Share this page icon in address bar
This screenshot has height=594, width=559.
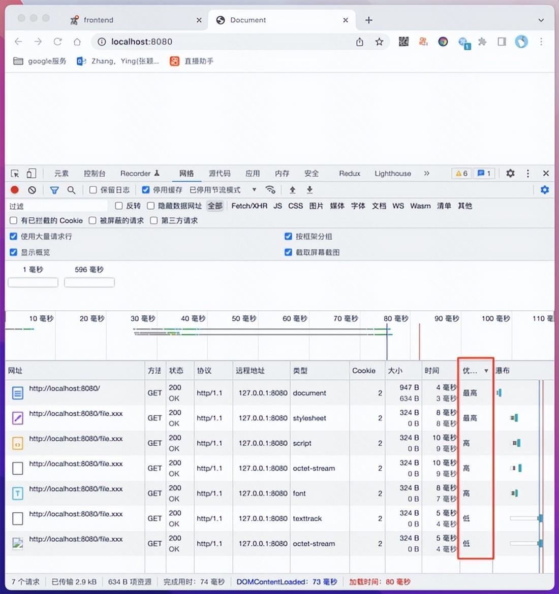click(359, 42)
